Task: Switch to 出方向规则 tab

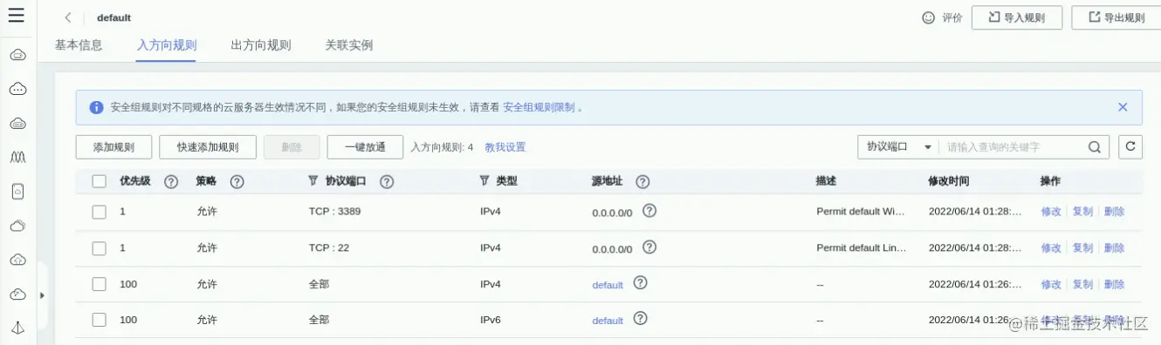Action: pyautogui.click(x=261, y=45)
